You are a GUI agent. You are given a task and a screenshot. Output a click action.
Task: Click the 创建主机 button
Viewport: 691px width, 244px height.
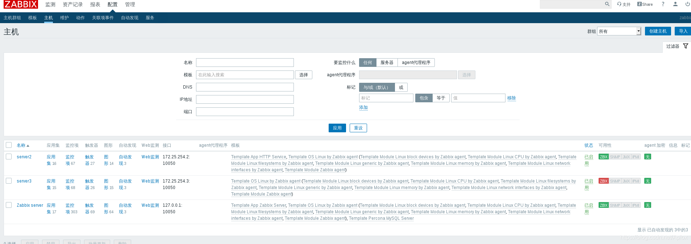pos(658,31)
